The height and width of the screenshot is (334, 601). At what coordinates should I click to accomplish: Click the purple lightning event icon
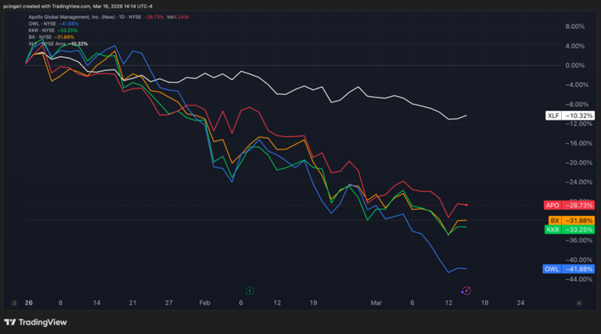click(x=466, y=291)
